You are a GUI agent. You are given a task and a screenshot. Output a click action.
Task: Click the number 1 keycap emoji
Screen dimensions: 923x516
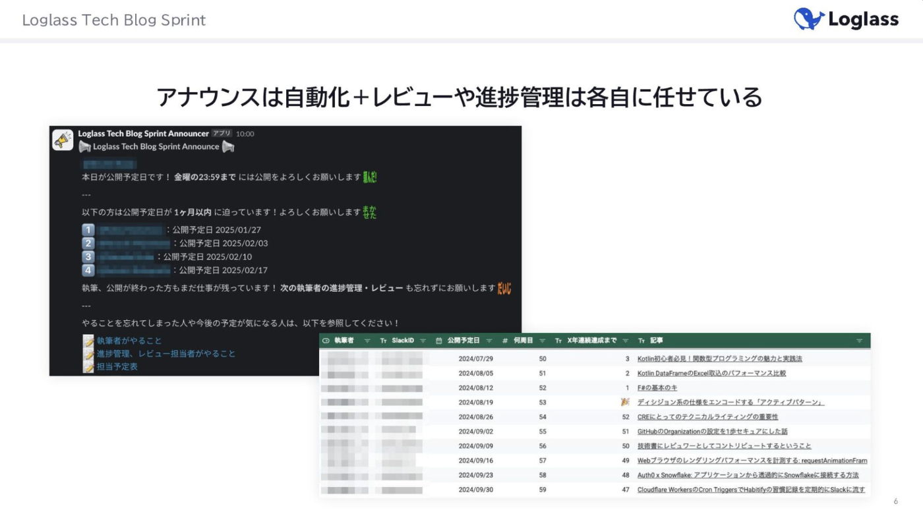coord(88,230)
